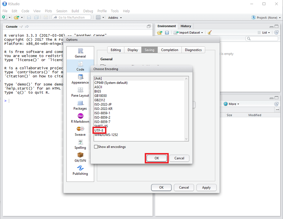This screenshot has height=219, width=283.
Task: Click the workspace panes grid icon
Action: 98,17
